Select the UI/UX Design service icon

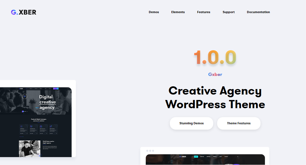pos(22,126)
